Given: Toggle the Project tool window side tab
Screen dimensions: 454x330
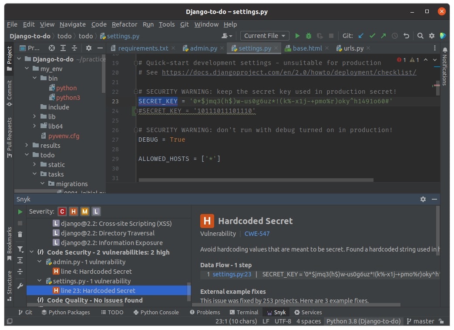Looking at the screenshot, I should 9,58.
